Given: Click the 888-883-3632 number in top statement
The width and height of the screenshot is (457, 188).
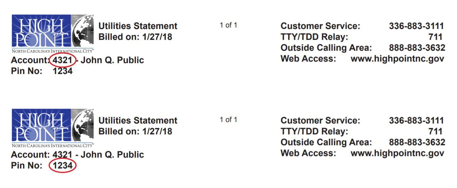Looking at the screenshot, I should (417, 48).
